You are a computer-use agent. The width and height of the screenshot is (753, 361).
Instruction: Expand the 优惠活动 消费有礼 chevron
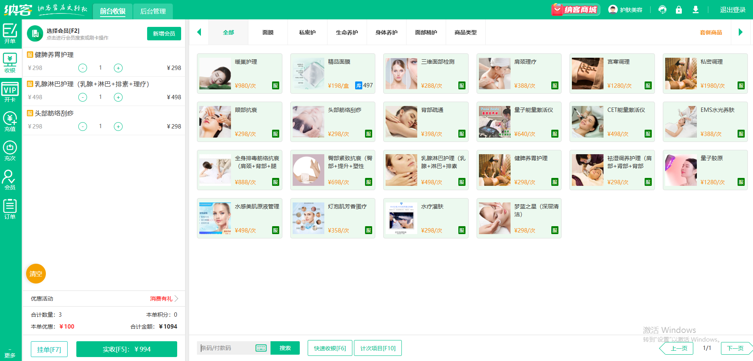click(x=176, y=299)
